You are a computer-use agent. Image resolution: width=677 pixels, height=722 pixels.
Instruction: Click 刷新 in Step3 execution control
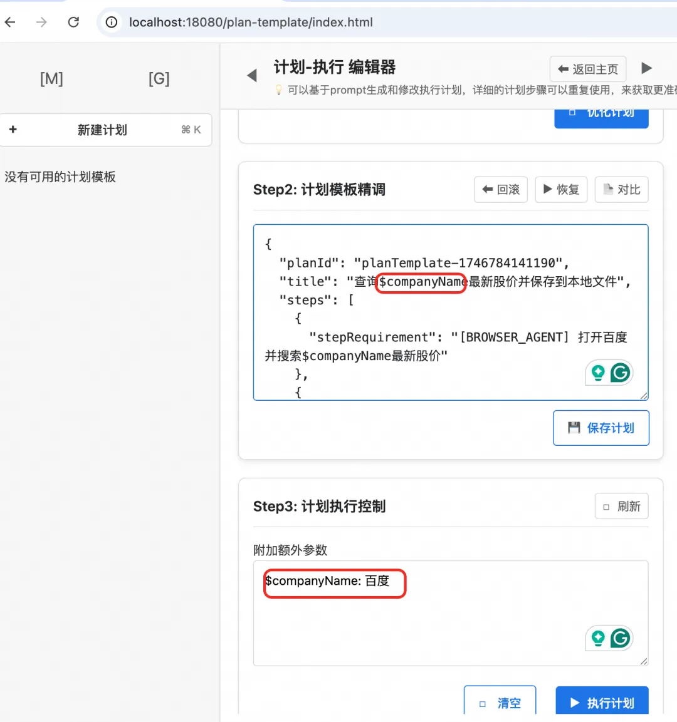click(x=621, y=506)
